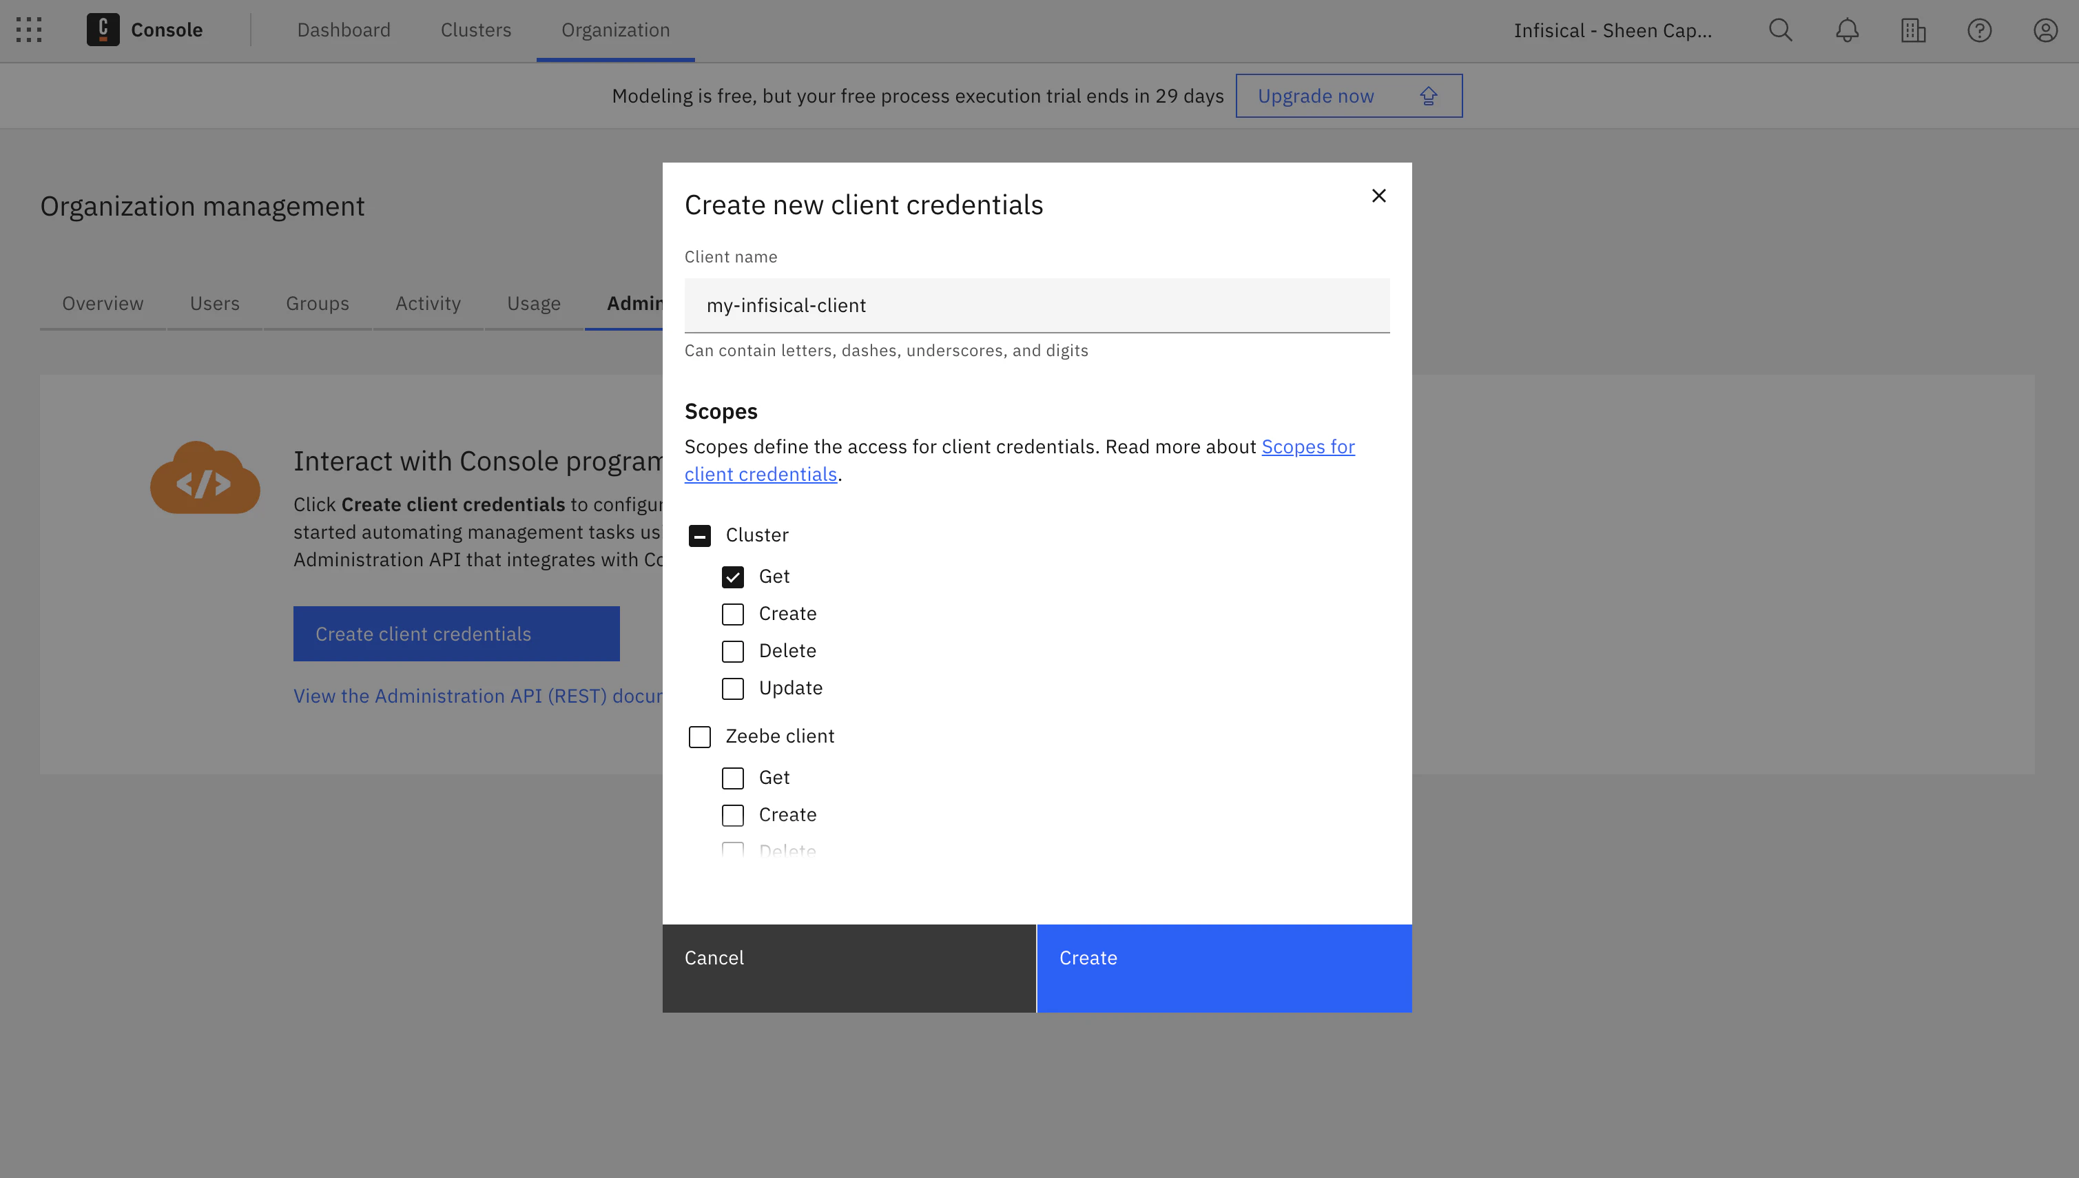Enable the Cluster Update scope
The height and width of the screenshot is (1178, 2079).
coord(733,688)
